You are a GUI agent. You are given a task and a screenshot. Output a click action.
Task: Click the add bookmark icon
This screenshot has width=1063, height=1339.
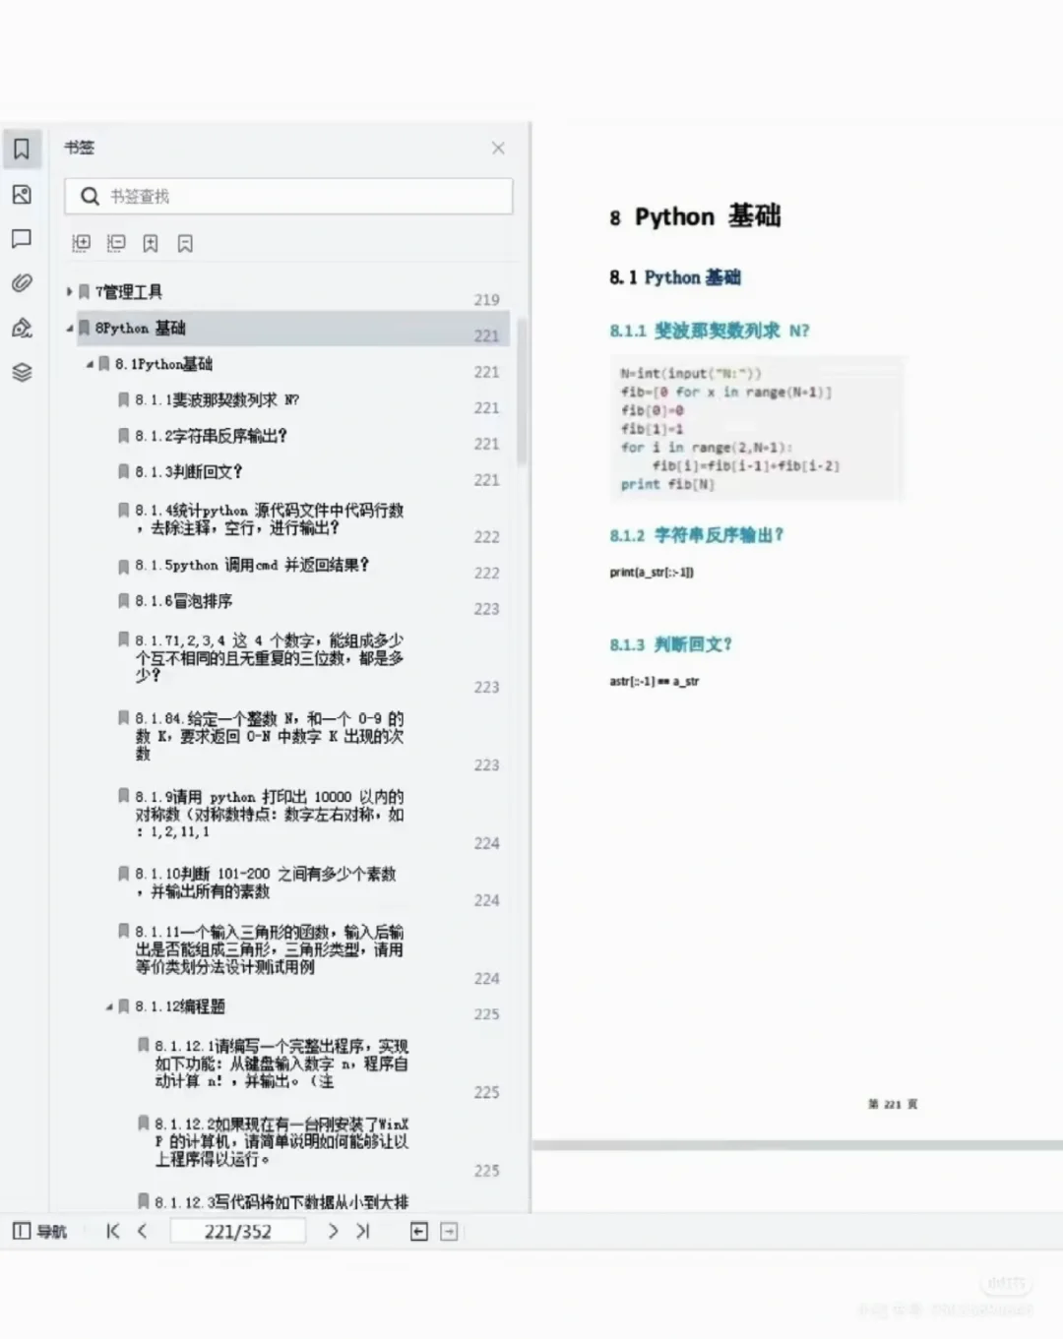pos(150,243)
